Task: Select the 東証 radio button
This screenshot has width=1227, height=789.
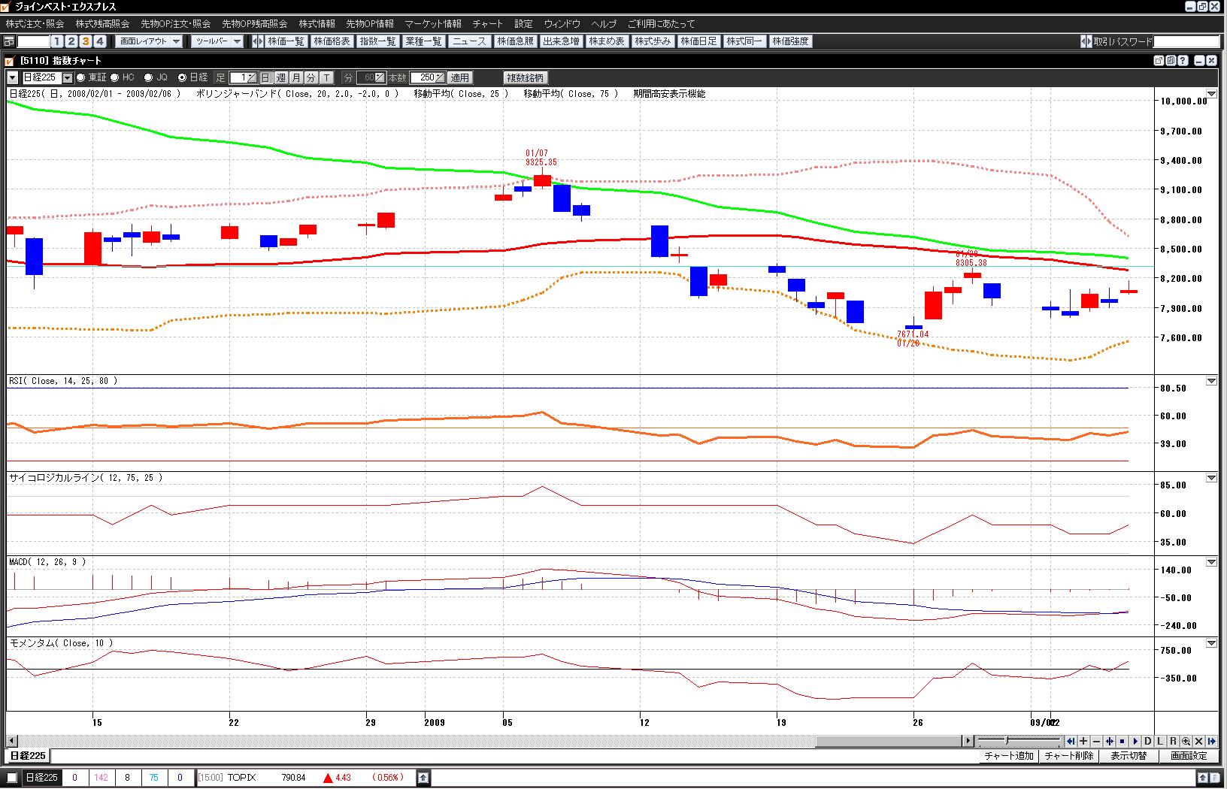Action: pyautogui.click(x=80, y=77)
